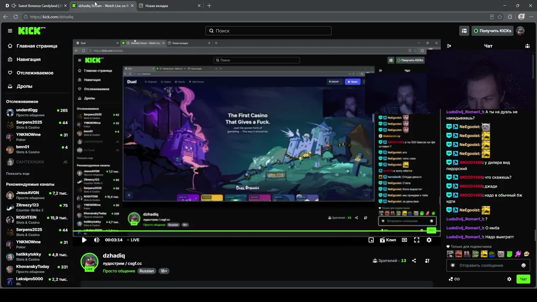Open offline channel CAHTEXHUKK
537x302 pixels.
[37, 162]
